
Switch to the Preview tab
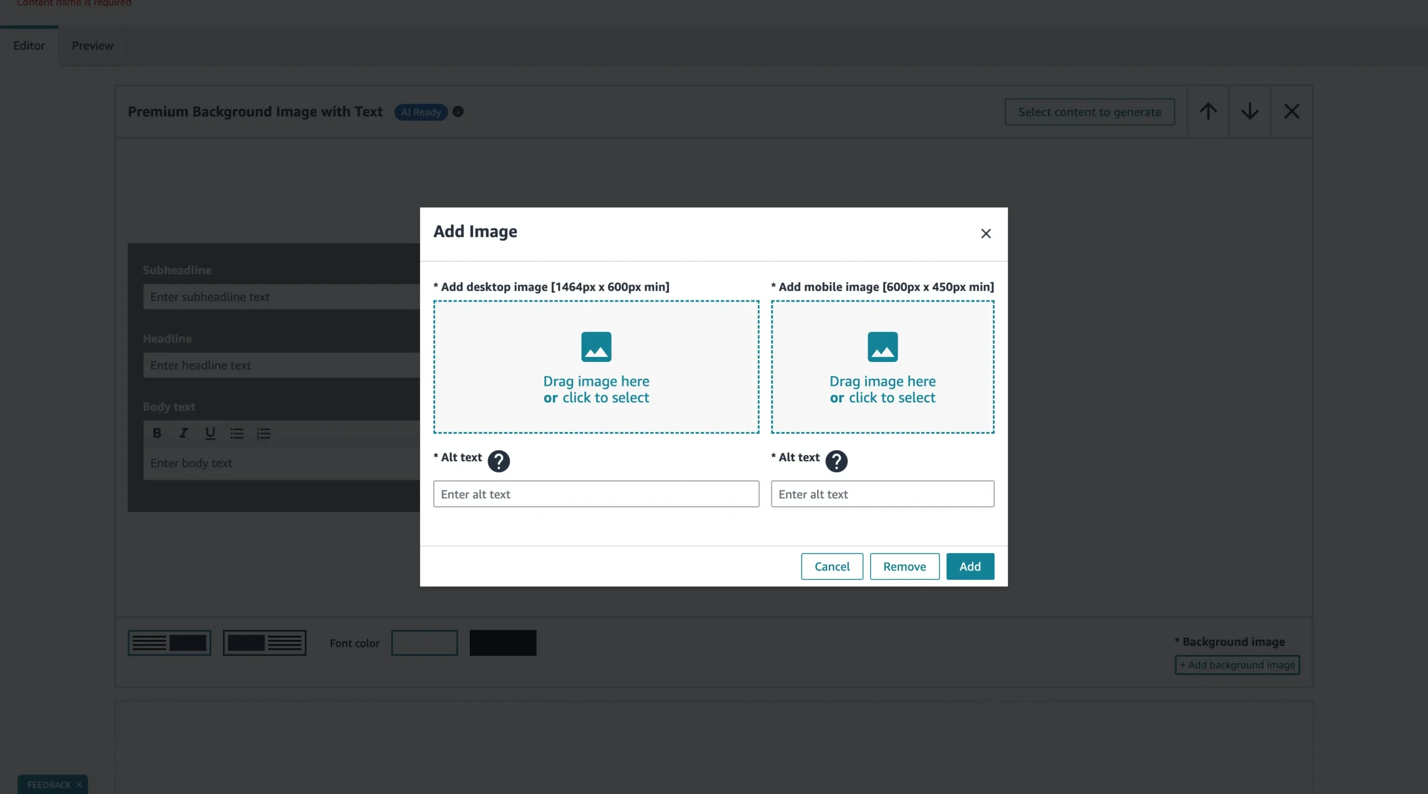coord(92,46)
